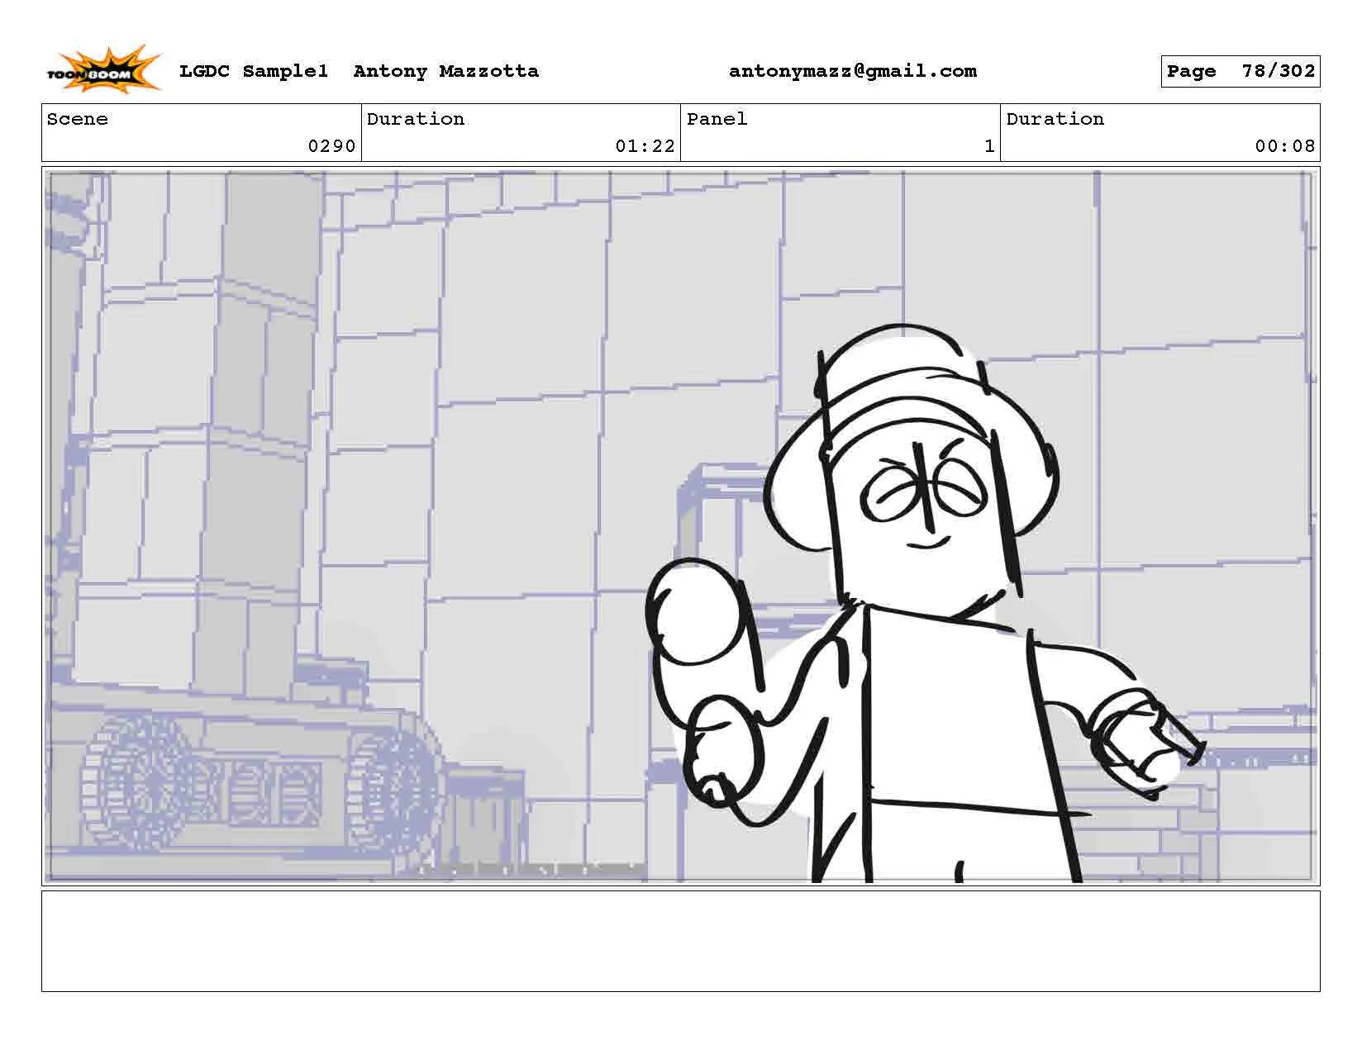Click the panel duration value '00:08'
This screenshot has height=1054, width=1362.
click(x=1284, y=146)
